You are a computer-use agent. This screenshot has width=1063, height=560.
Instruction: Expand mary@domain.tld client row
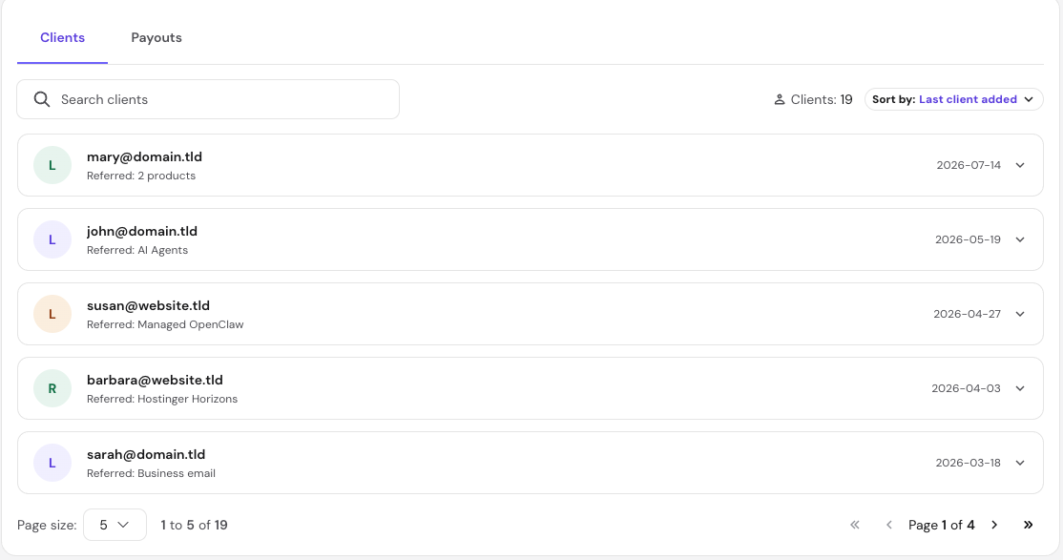point(1020,165)
